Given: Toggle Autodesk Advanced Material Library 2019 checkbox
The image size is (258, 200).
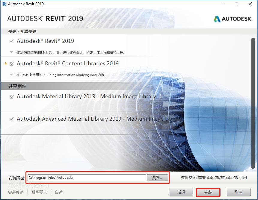Looking at the screenshot, I should click(11, 119).
